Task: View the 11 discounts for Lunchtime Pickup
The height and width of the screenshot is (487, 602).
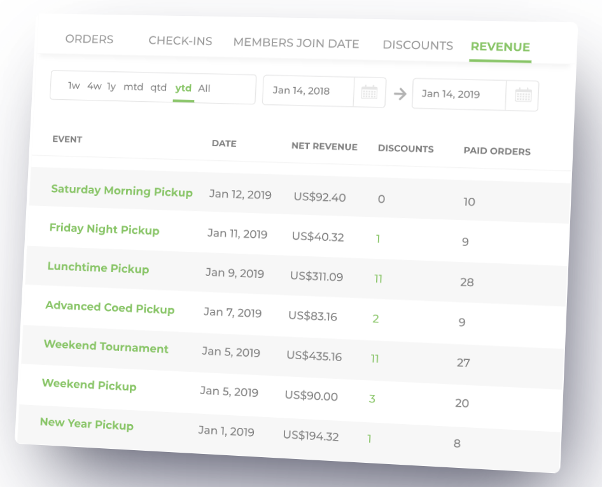Action: point(378,278)
